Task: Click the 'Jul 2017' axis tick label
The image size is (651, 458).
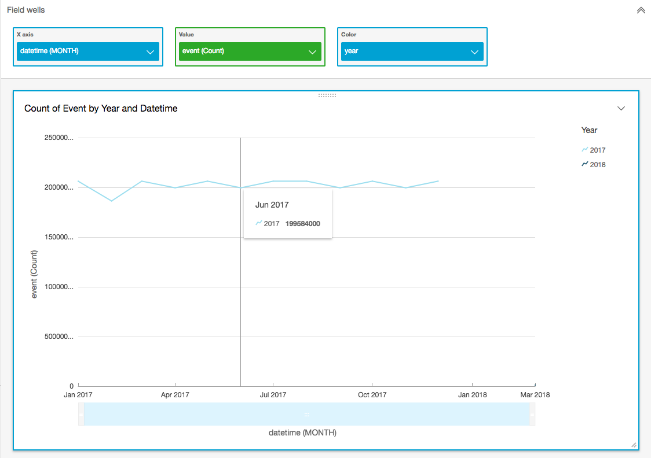Action: point(273,395)
